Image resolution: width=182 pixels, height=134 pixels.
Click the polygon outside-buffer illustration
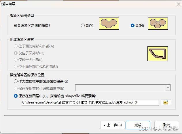158,53
